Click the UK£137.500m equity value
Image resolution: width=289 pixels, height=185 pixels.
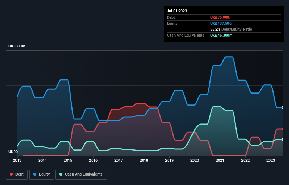(222, 23)
